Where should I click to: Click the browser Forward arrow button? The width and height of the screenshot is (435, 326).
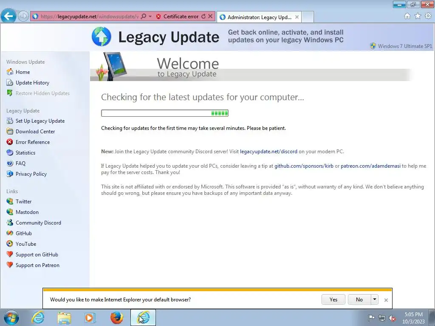[23, 17]
